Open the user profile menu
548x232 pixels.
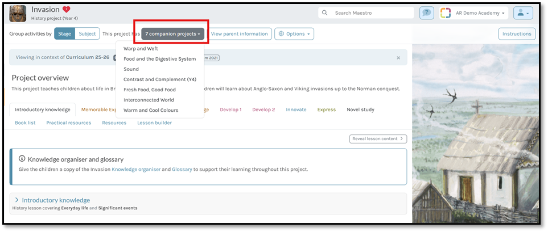click(x=522, y=12)
